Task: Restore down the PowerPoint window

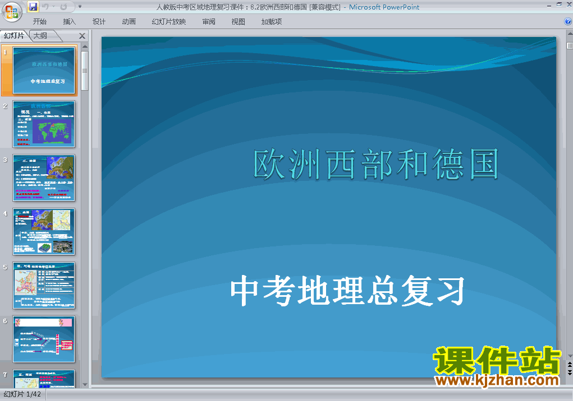Action: (x=559, y=4)
